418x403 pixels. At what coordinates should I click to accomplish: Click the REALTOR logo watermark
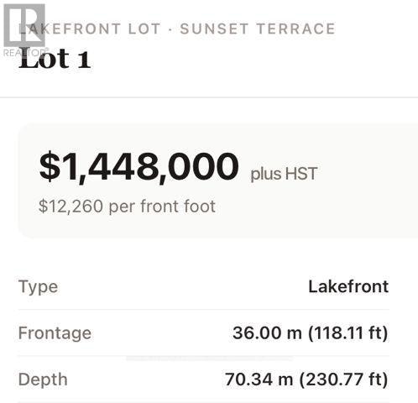tap(24, 30)
